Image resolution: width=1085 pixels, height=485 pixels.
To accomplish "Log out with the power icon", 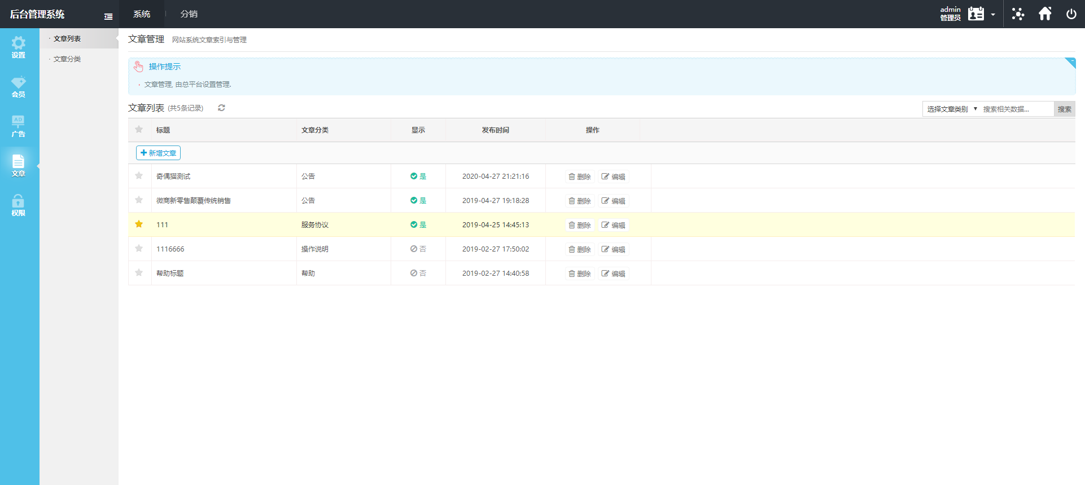I will click(x=1071, y=14).
